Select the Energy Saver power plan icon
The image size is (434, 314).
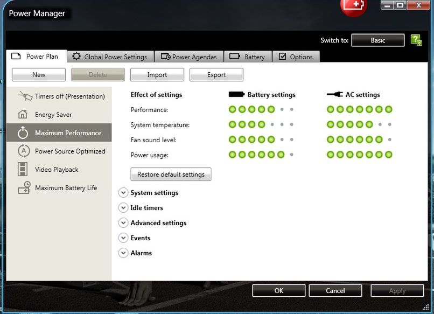[24, 114]
